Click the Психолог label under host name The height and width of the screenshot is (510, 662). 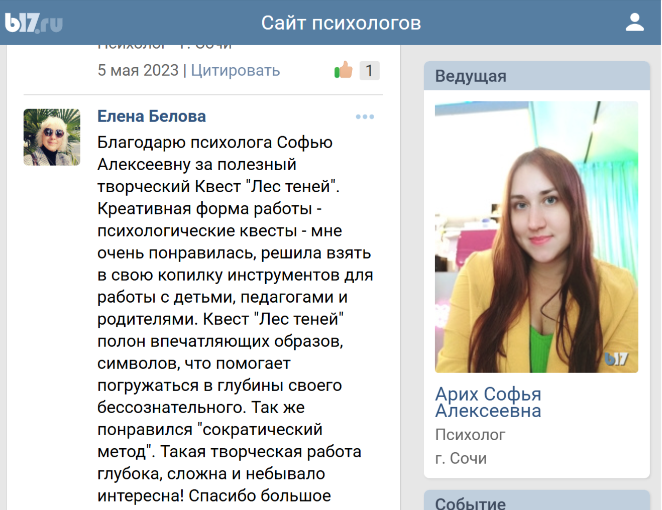pyautogui.click(x=470, y=435)
